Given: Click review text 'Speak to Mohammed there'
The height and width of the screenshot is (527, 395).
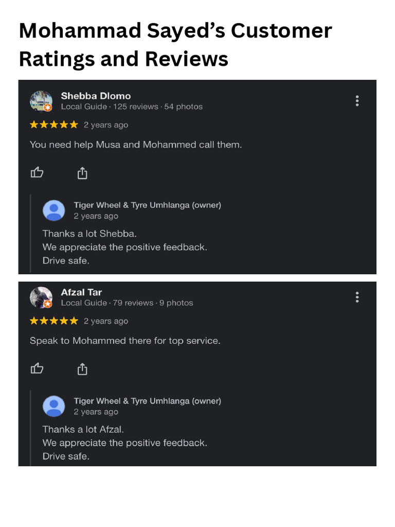Looking at the screenshot, I should tap(125, 341).
